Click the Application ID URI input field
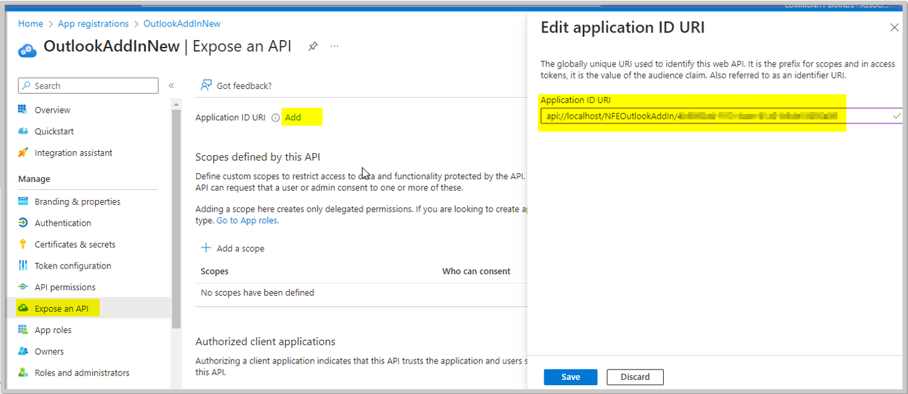Screen dimensions: 908x394 (692, 116)
